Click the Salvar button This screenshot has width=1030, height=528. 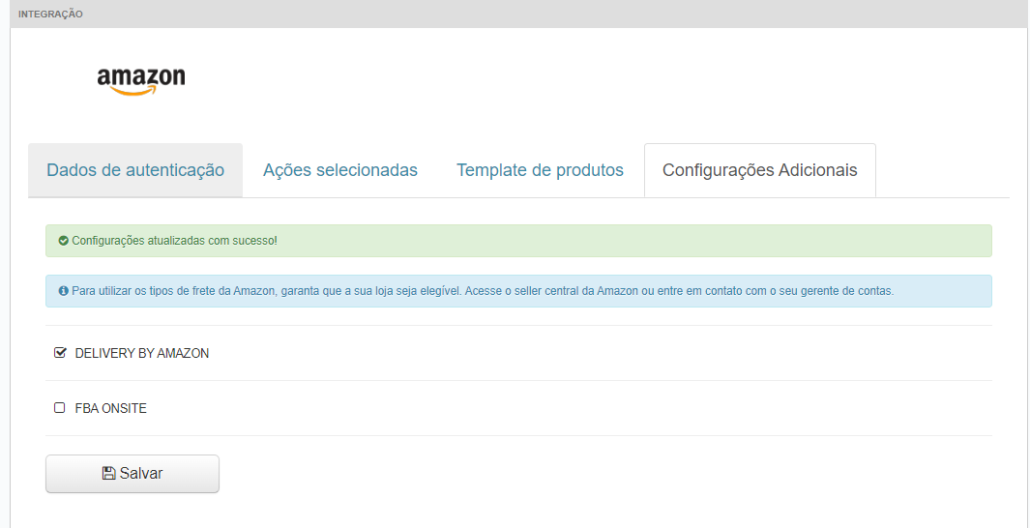tap(132, 474)
